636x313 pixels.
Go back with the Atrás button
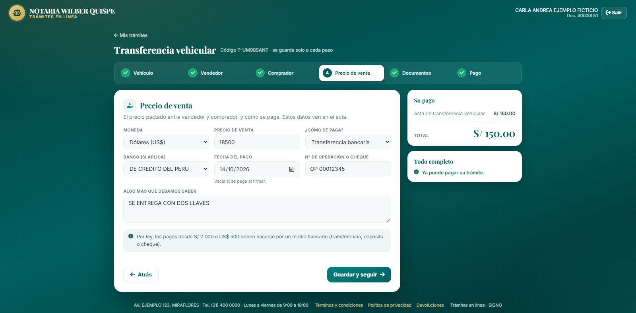(x=141, y=274)
